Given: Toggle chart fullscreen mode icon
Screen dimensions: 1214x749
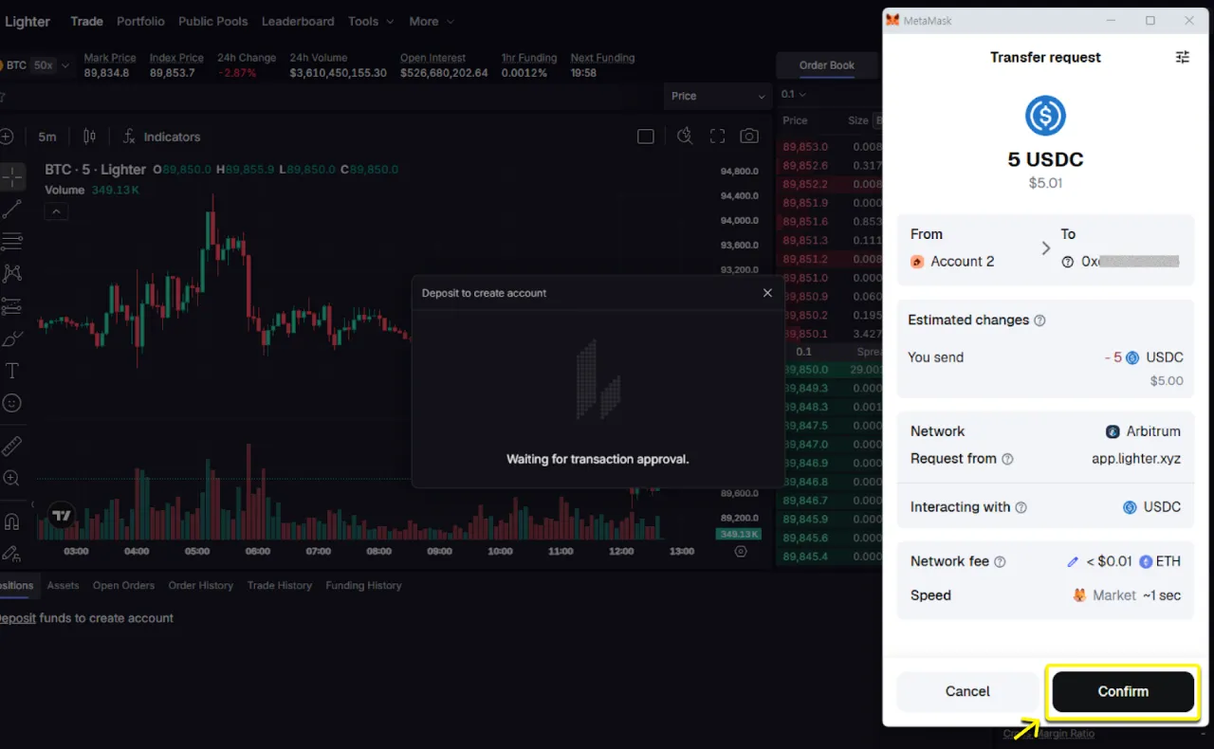Looking at the screenshot, I should tap(717, 137).
